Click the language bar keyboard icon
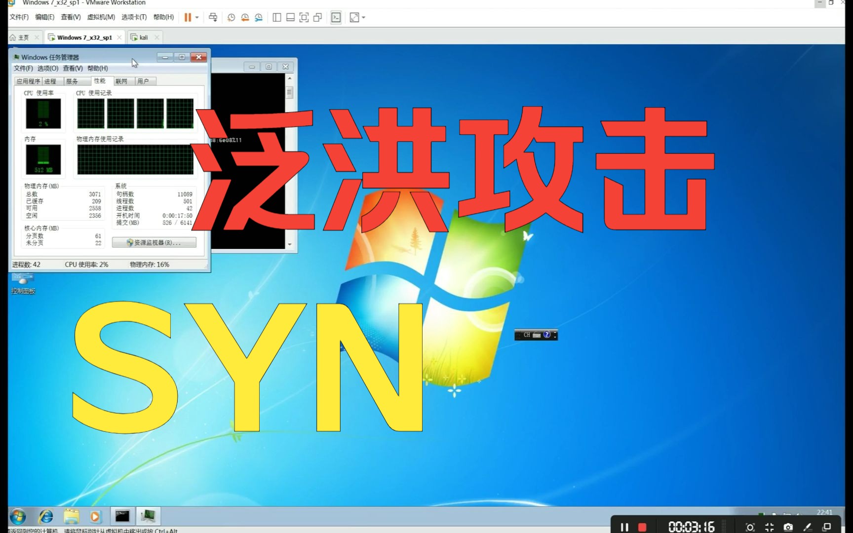Viewport: 853px width, 533px height. pos(537,335)
